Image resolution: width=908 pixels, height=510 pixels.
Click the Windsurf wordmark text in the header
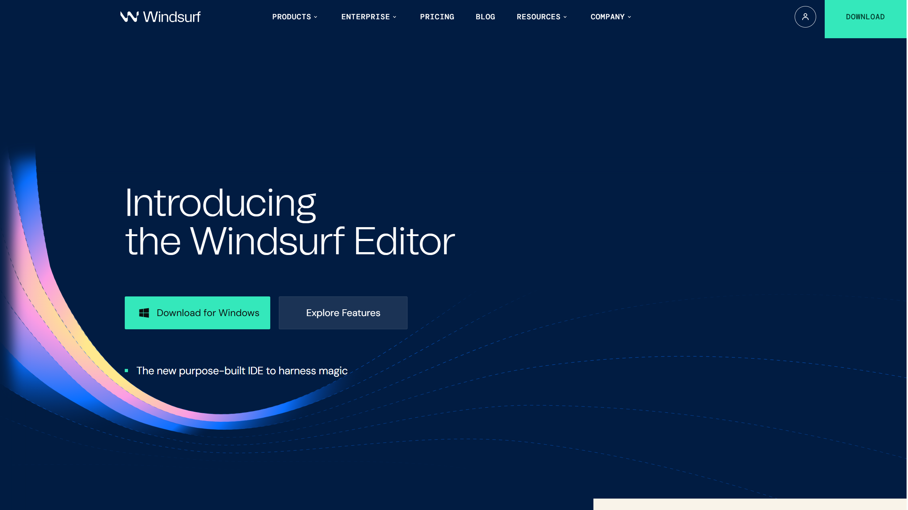[172, 17]
